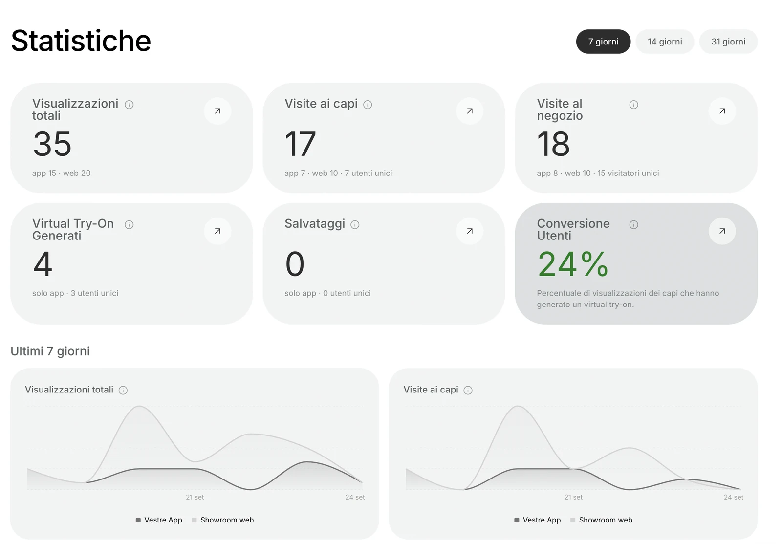Click 'app 8 · web 10 · 15 visitatori unici' text
Screen dimensions: 782x544
pyautogui.click(x=598, y=173)
